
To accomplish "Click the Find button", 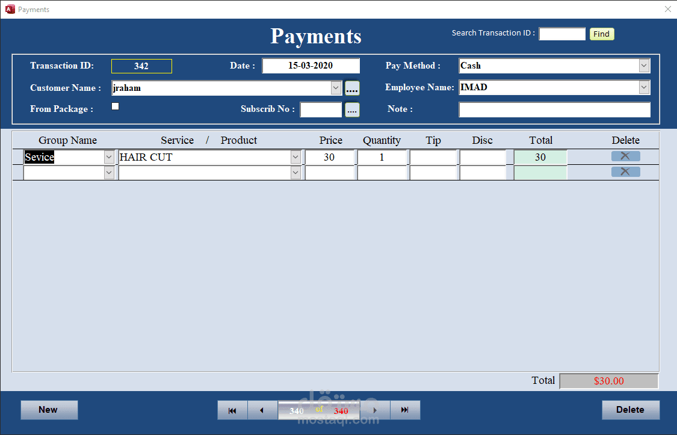I will pos(601,34).
